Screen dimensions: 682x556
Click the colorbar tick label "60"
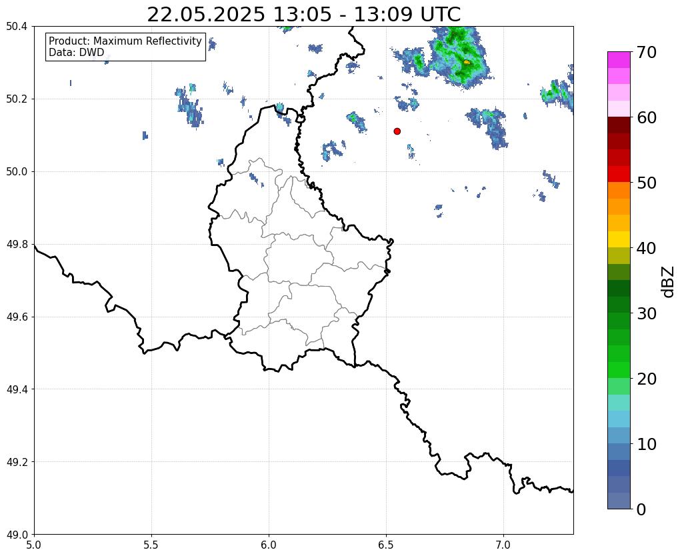tap(647, 117)
